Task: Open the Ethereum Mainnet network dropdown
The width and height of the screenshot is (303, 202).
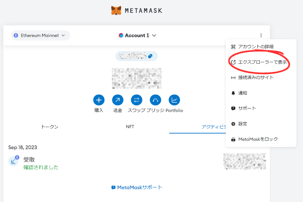Action: click(x=40, y=35)
